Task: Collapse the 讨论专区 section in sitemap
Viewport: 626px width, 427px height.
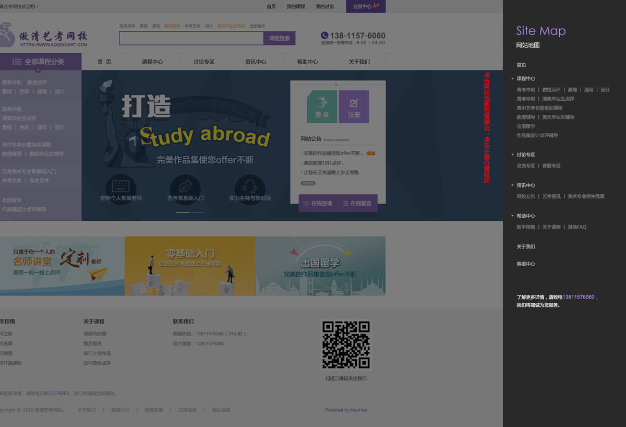Action: pos(513,154)
